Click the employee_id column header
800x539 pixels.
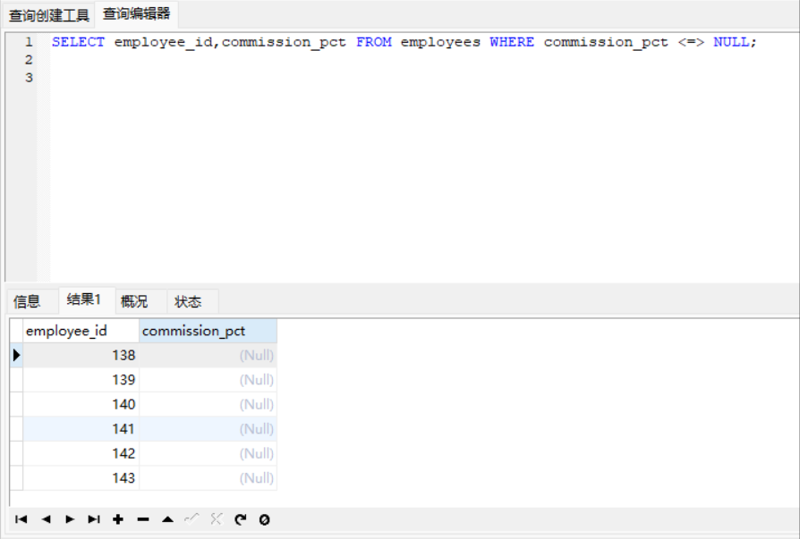coord(81,331)
